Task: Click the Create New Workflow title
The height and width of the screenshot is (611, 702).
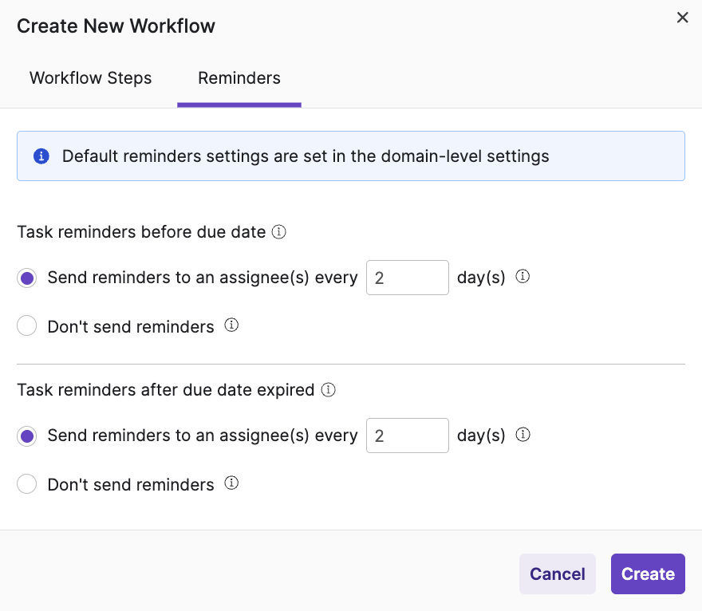Action: 116,26
